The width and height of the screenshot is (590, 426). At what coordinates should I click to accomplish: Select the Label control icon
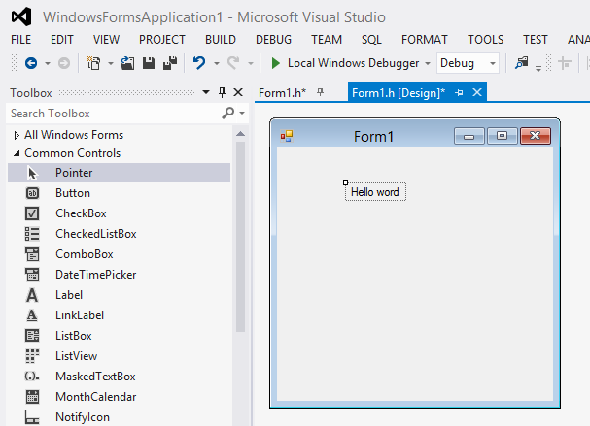32,295
